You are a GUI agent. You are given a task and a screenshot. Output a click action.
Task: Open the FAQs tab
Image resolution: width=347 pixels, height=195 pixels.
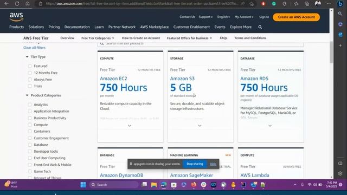[x=223, y=38]
